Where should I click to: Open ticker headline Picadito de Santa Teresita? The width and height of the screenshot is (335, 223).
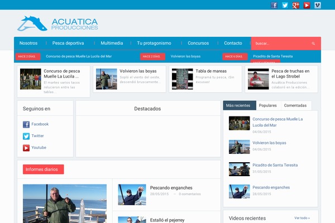tap(273, 56)
